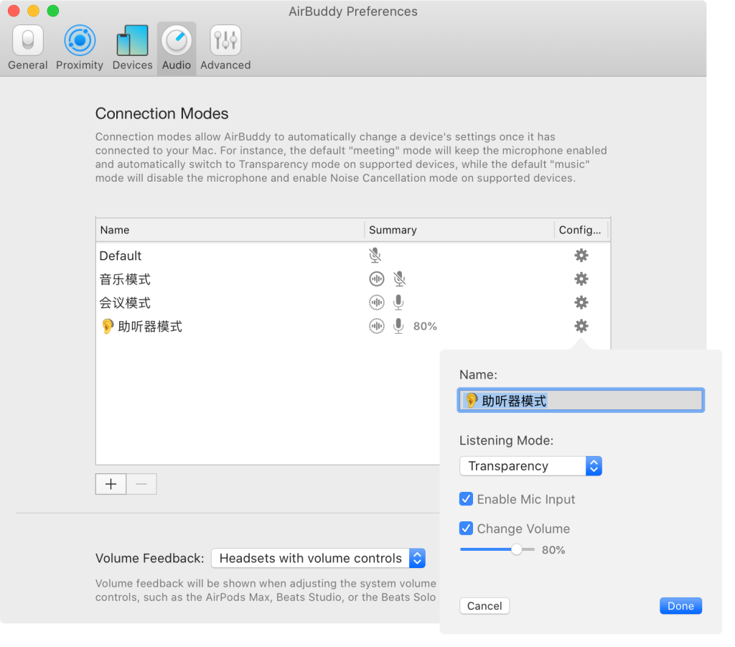
Task: Click the gear icon for 助听器模式
Action: 581,326
